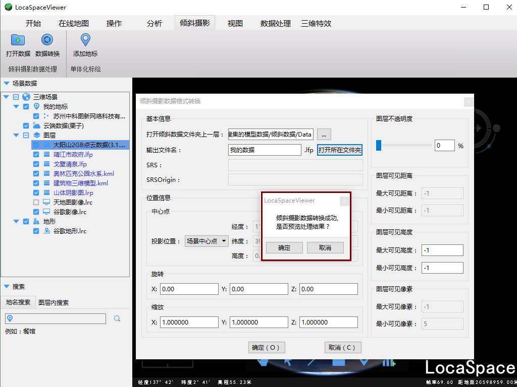Screen dimensions: 517x387
Task: Click the layers stack icon beside 图层
Action: click(36, 135)
